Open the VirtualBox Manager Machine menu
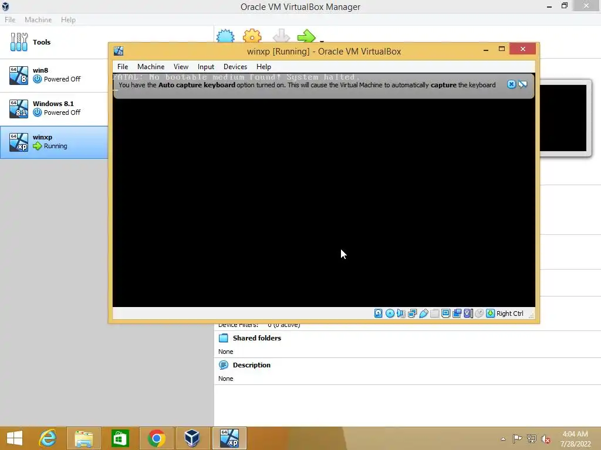Screen dimensions: 601x450 (x=38, y=19)
